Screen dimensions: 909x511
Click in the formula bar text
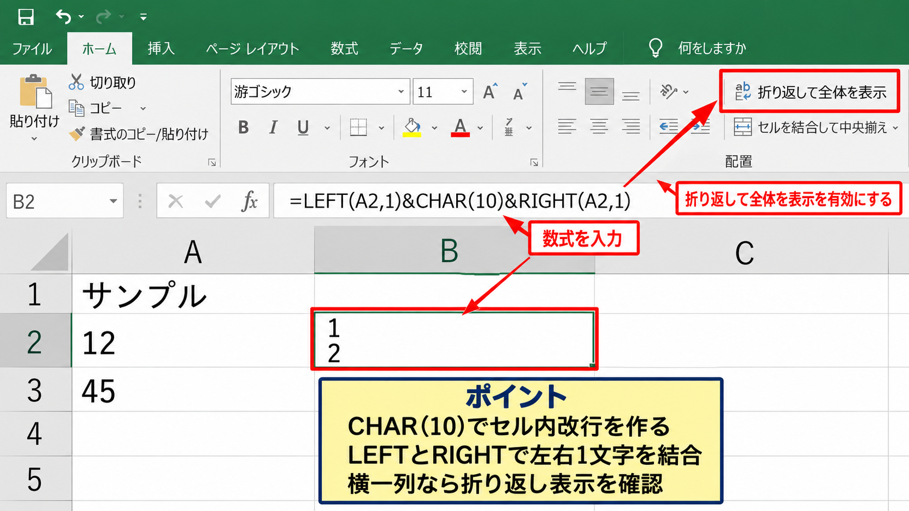pyautogui.click(x=460, y=201)
